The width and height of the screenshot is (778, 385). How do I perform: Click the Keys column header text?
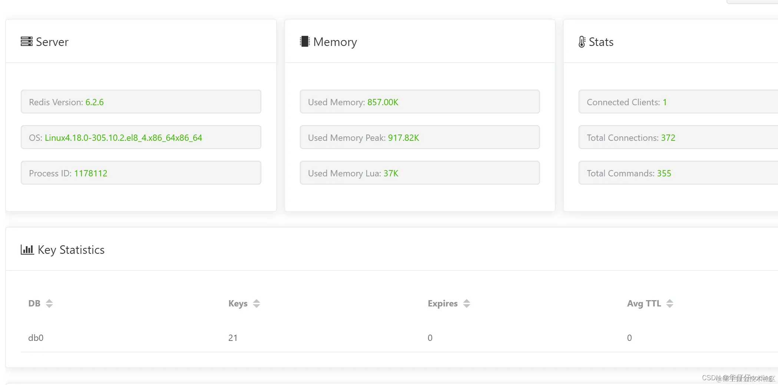tap(238, 303)
